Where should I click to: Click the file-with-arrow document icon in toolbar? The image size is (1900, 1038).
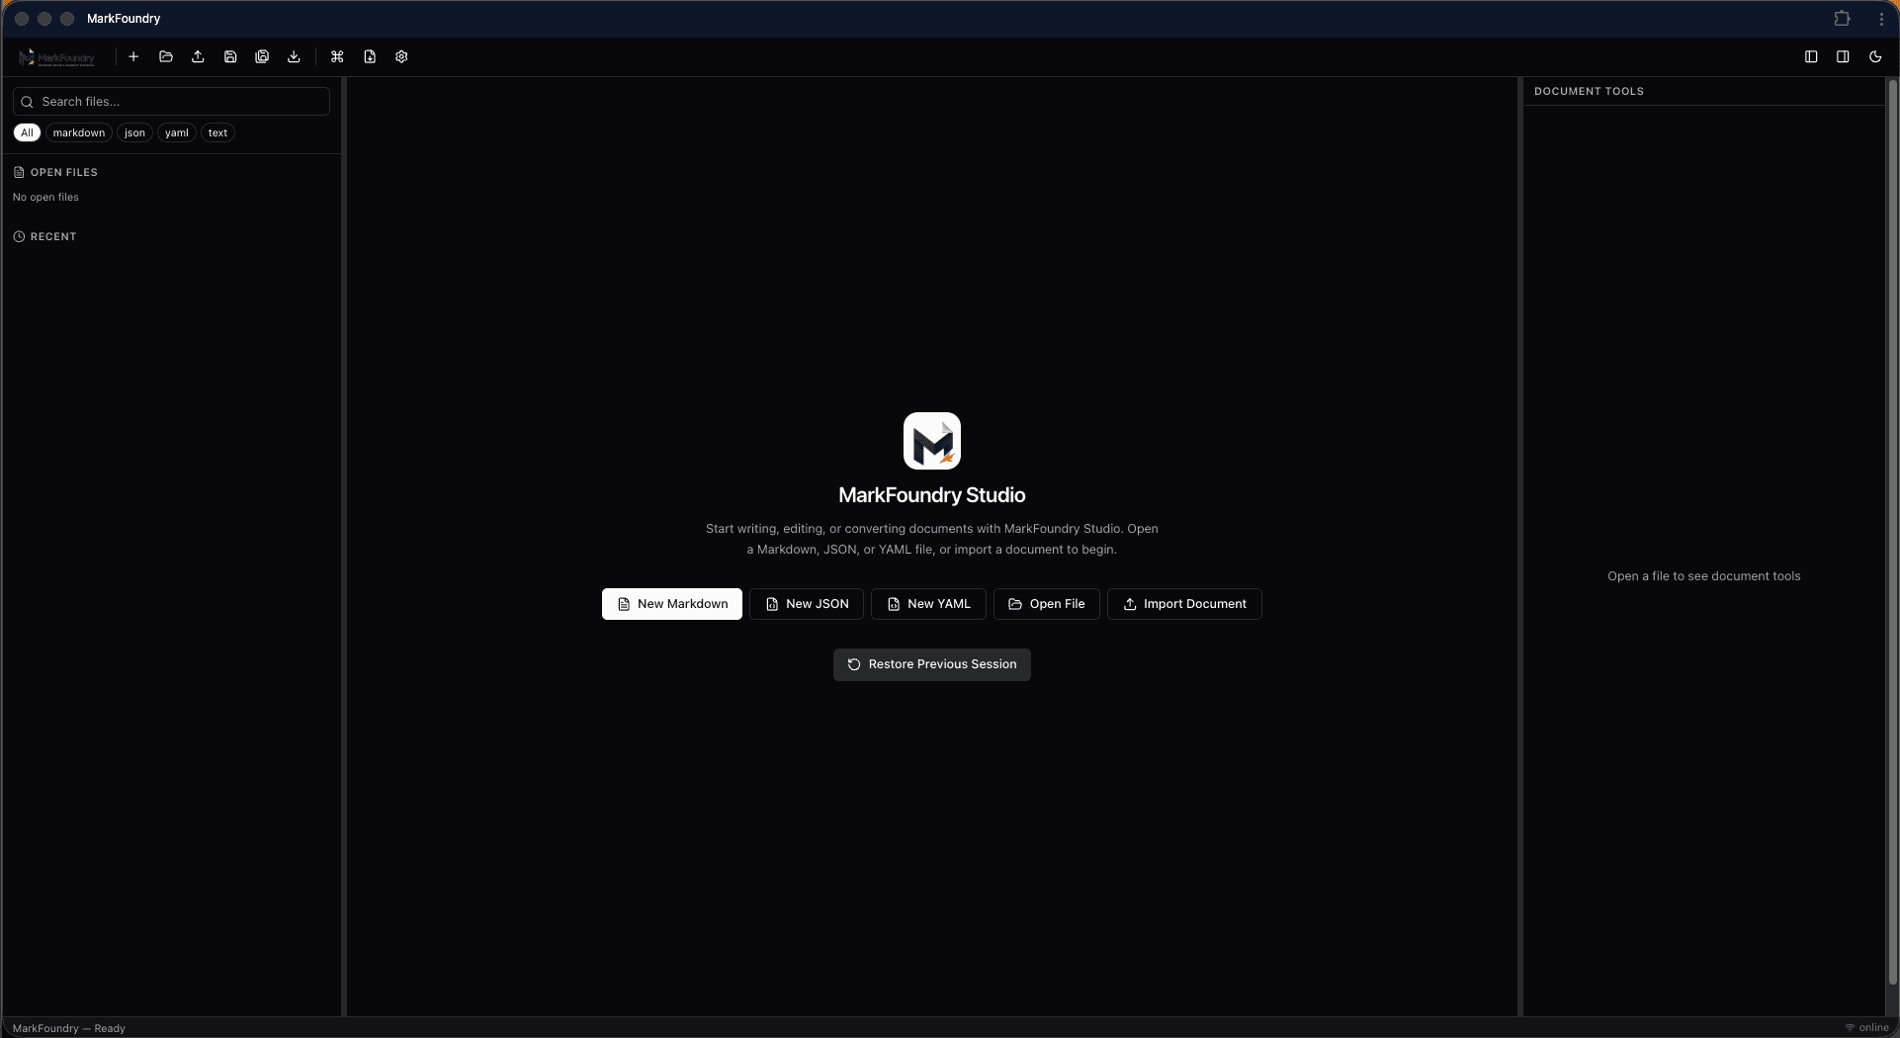[370, 57]
